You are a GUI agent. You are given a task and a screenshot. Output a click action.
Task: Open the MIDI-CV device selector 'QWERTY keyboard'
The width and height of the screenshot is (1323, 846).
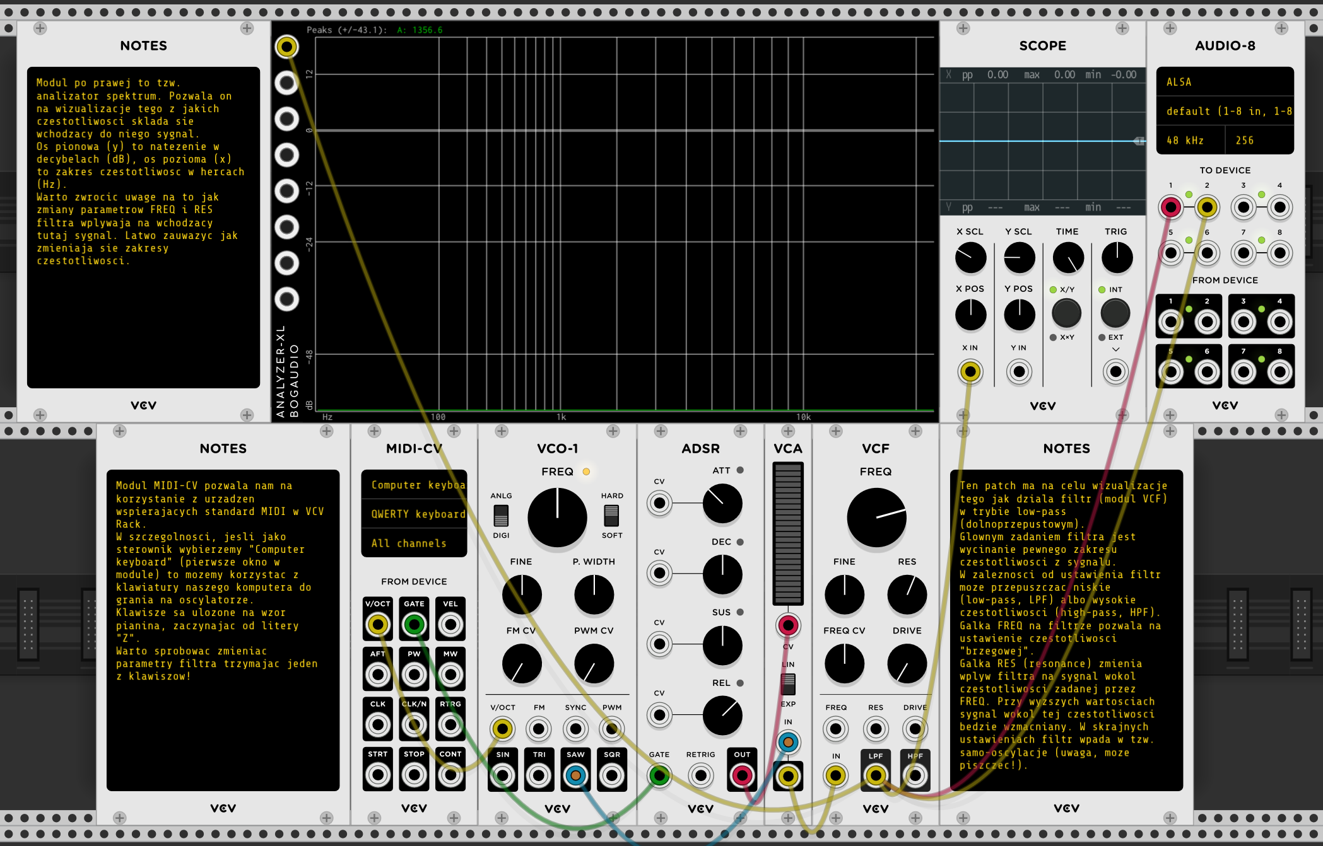(x=415, y=514)
